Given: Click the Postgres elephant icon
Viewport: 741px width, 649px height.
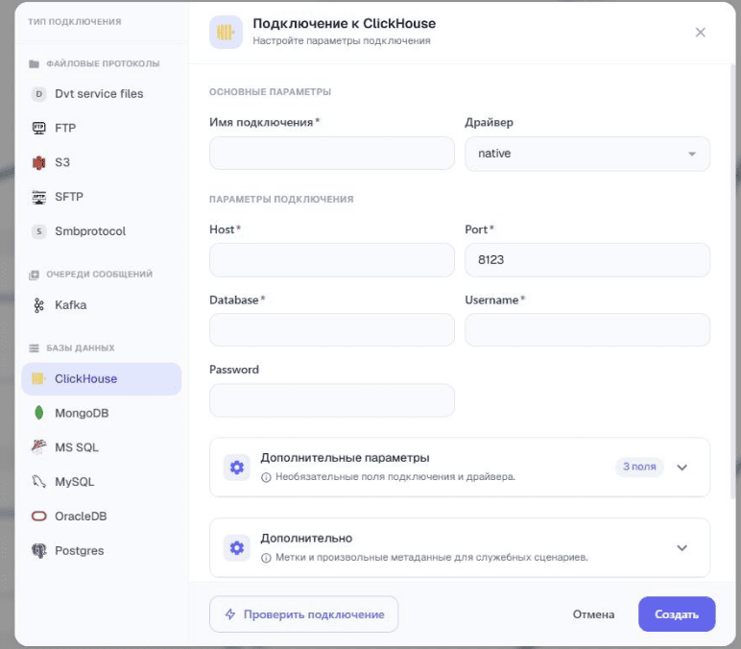Looking at the screenshot, I should coord(38,551).
